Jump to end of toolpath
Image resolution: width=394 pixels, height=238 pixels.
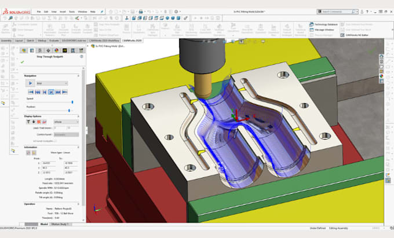click(65, 92)
